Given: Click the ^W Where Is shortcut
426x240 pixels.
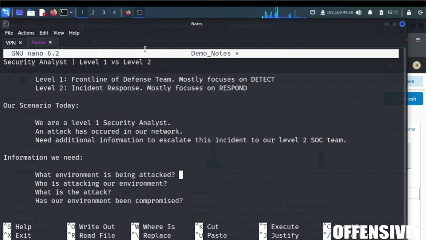Looking at the screenshot, I should [x=153, y=227].
